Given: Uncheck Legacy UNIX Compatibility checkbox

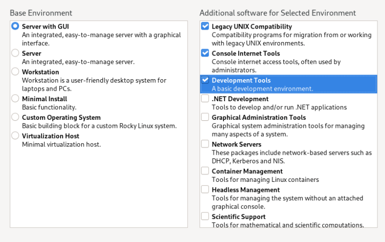Looking at the screenshot, I should pyautogui.click(x=205, y=26).
